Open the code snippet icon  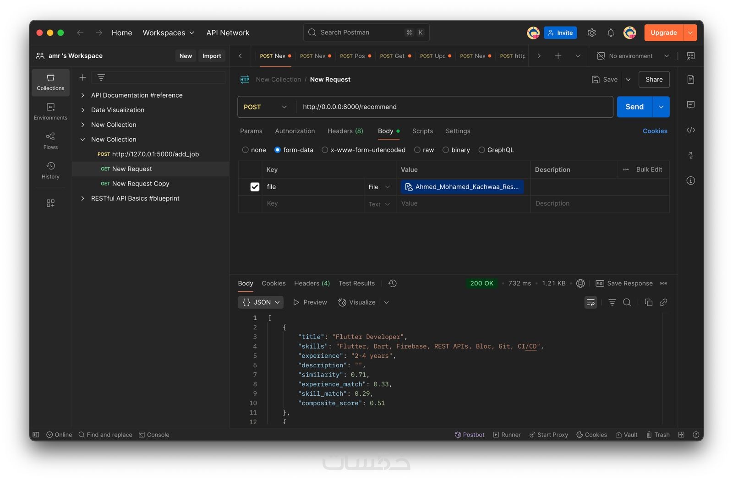[691, 130]
